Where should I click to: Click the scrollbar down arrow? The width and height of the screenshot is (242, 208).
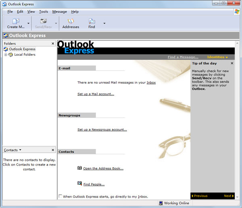click(x=237, y=197)
